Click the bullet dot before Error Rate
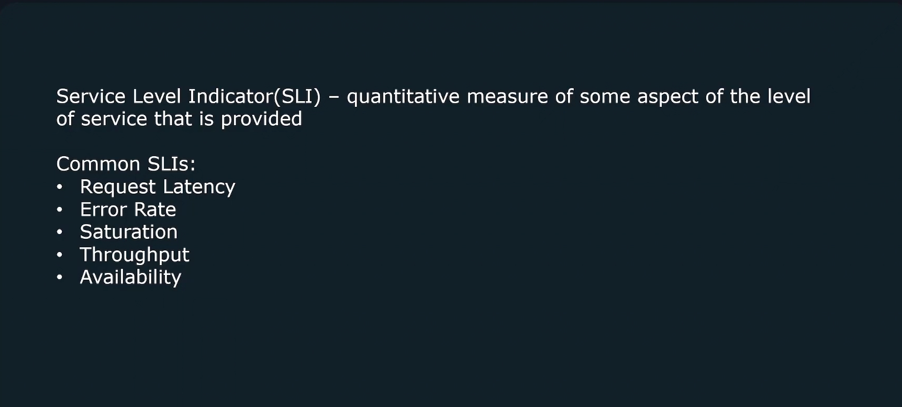The width and height of the screenshot is (902, 407). 60,210
